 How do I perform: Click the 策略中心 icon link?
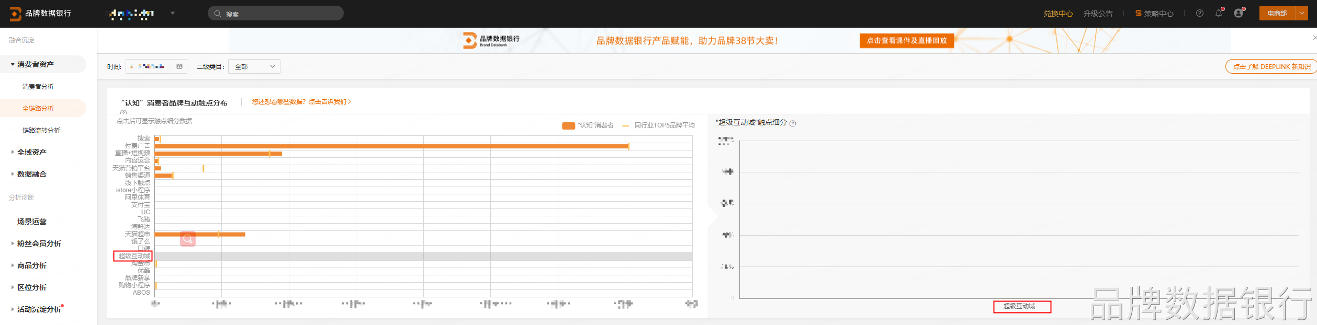1139,14
